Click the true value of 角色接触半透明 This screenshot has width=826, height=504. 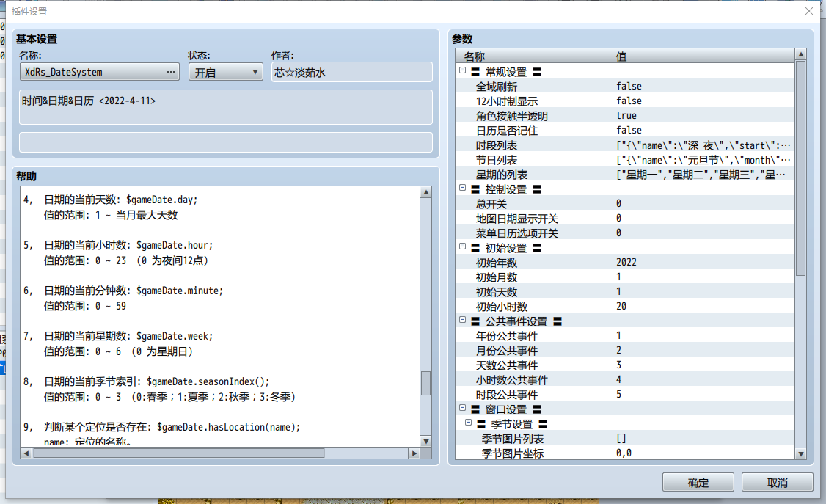coord(626,115)
